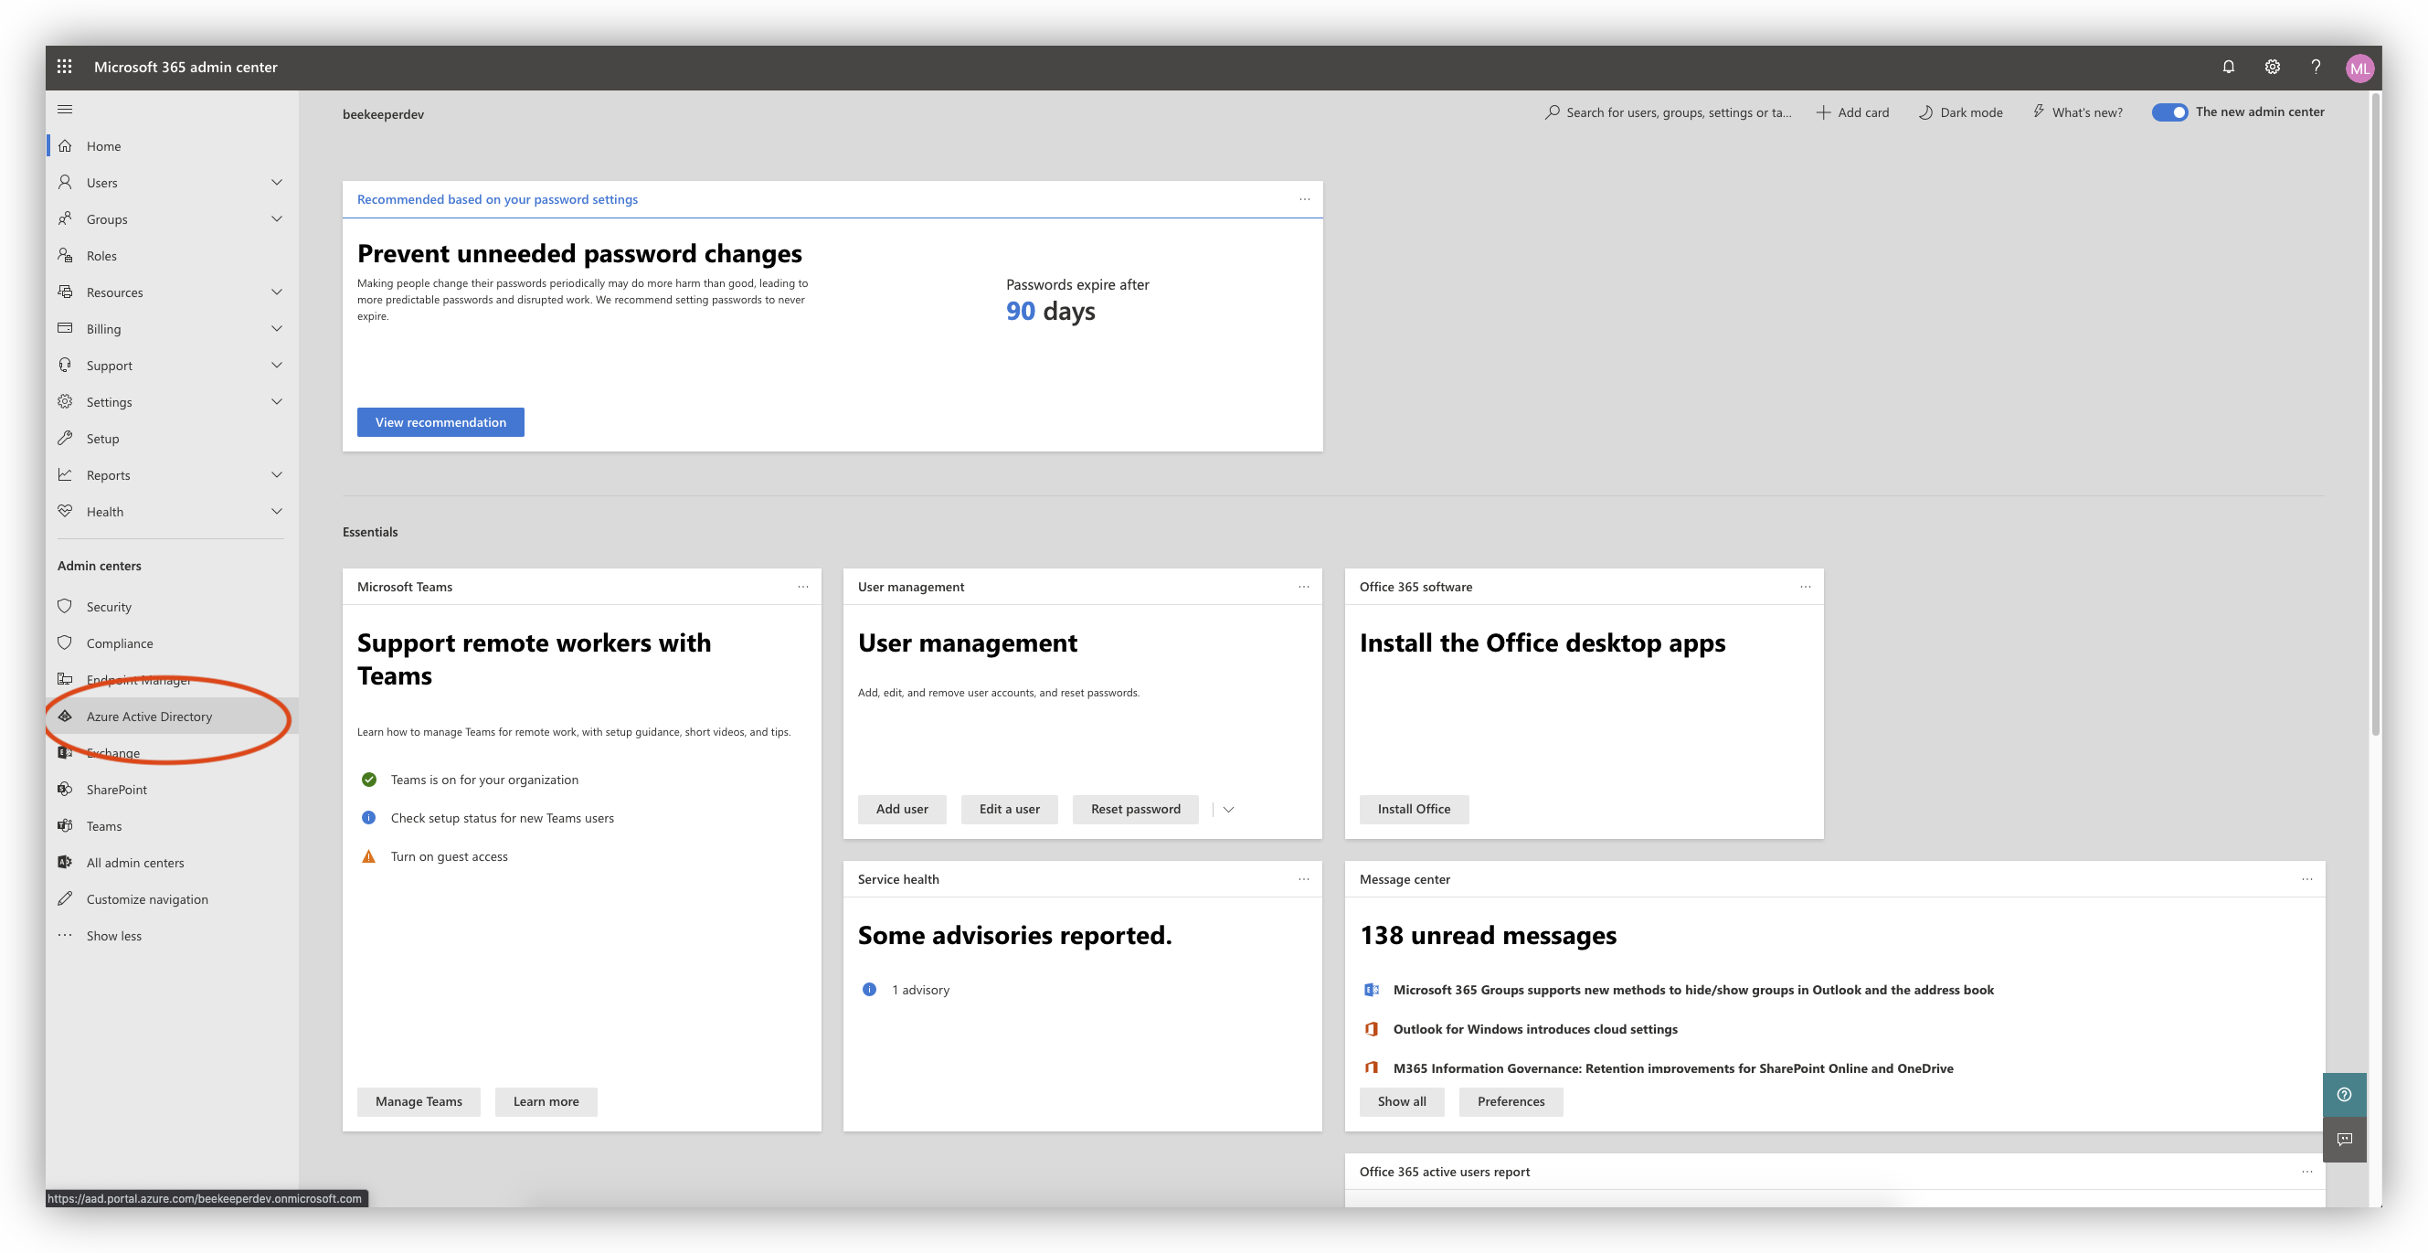Click the Roles icon in sidebar
Image resolution: width=2428 pixels, height=1253 pixels.
pos(65,256)
